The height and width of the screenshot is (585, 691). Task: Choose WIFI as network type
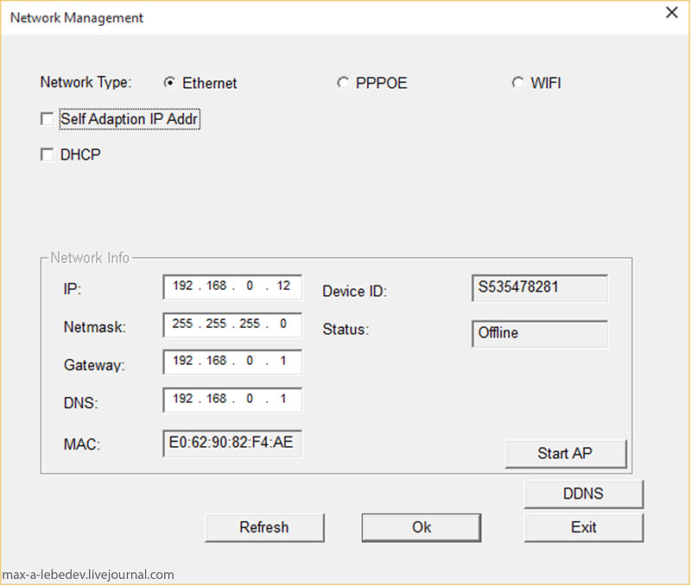pyautogui.click(x=518, y=83)
